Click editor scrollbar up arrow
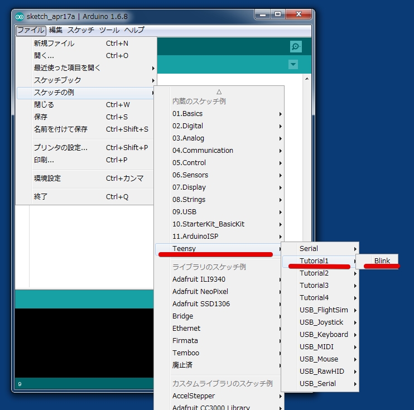The height and width of the screenshot is (410, 414). (x=307, y=79)
